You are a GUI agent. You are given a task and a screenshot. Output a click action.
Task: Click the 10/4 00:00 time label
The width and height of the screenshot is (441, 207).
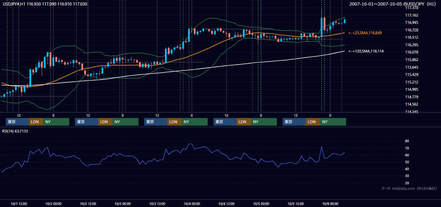192,204
